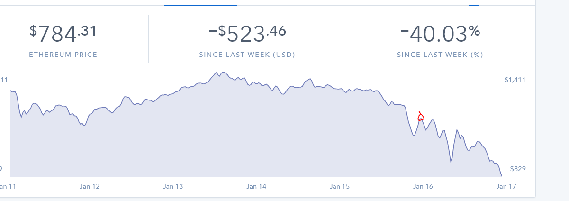This screenshot has width=569, height=201.
Task: Select the SINCE LAST WEEK (USD) label
Action: [x=247, y=55]
